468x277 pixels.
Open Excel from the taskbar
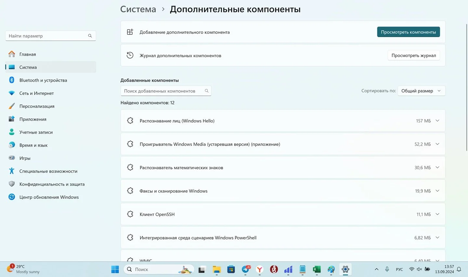(317, 269)
